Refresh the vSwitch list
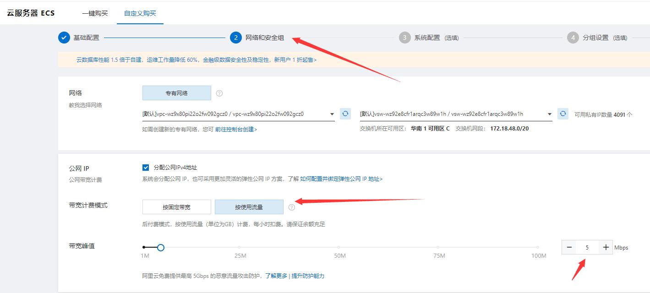Screen dimensions: 650x293 (563, 114)
